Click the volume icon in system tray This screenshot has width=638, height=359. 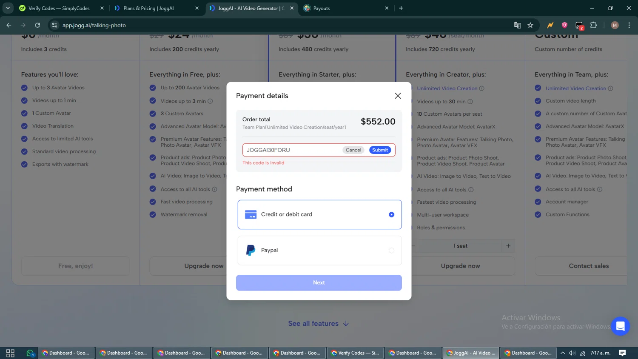[x=572, y=353]
